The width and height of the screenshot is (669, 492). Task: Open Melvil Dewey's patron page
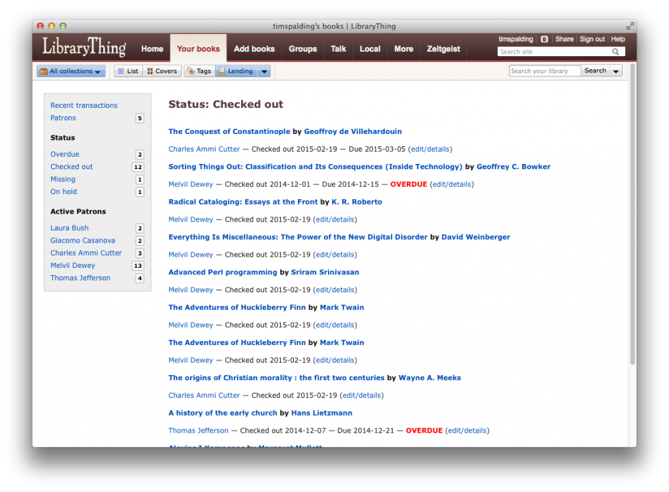[73, 265]
